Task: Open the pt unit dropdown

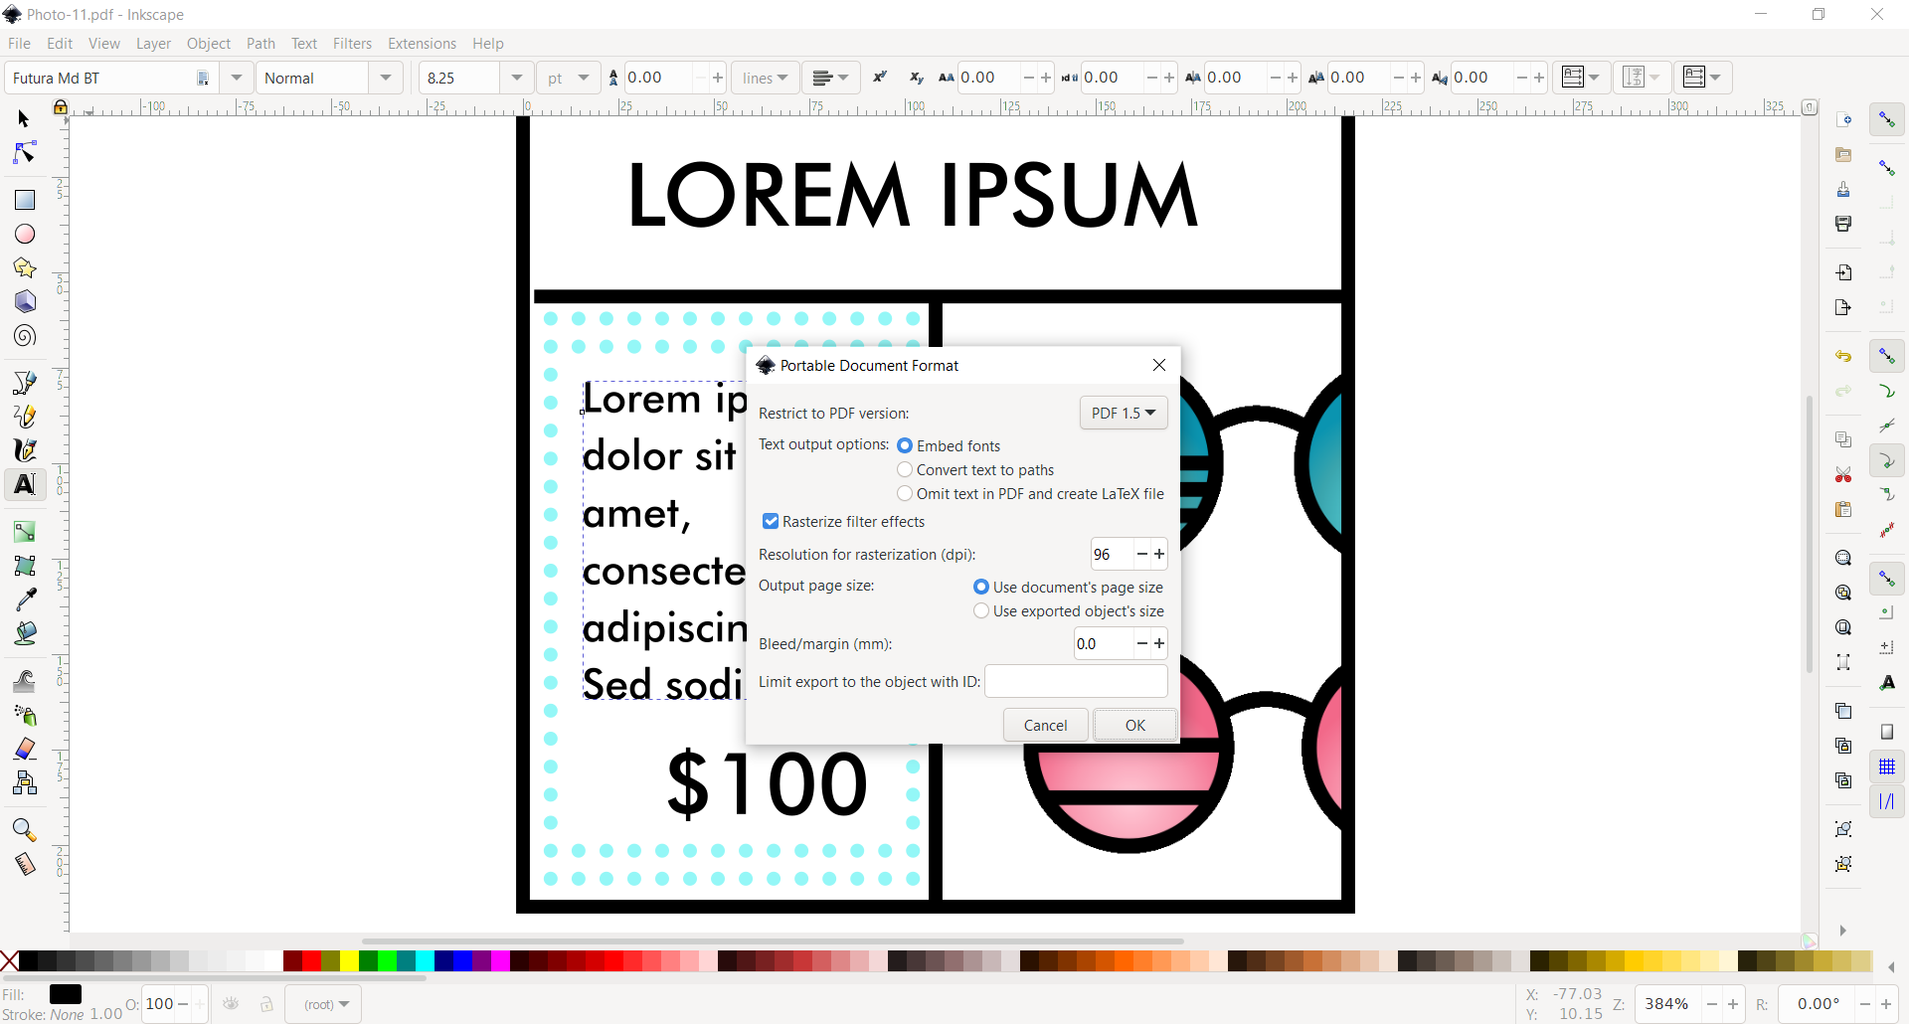Action: [584, 78]
